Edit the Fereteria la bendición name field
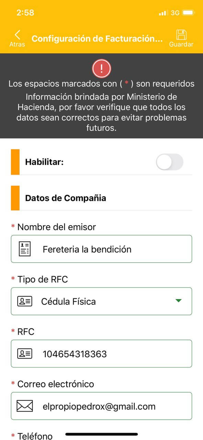 pyautogui.click(x=101, y=249)
